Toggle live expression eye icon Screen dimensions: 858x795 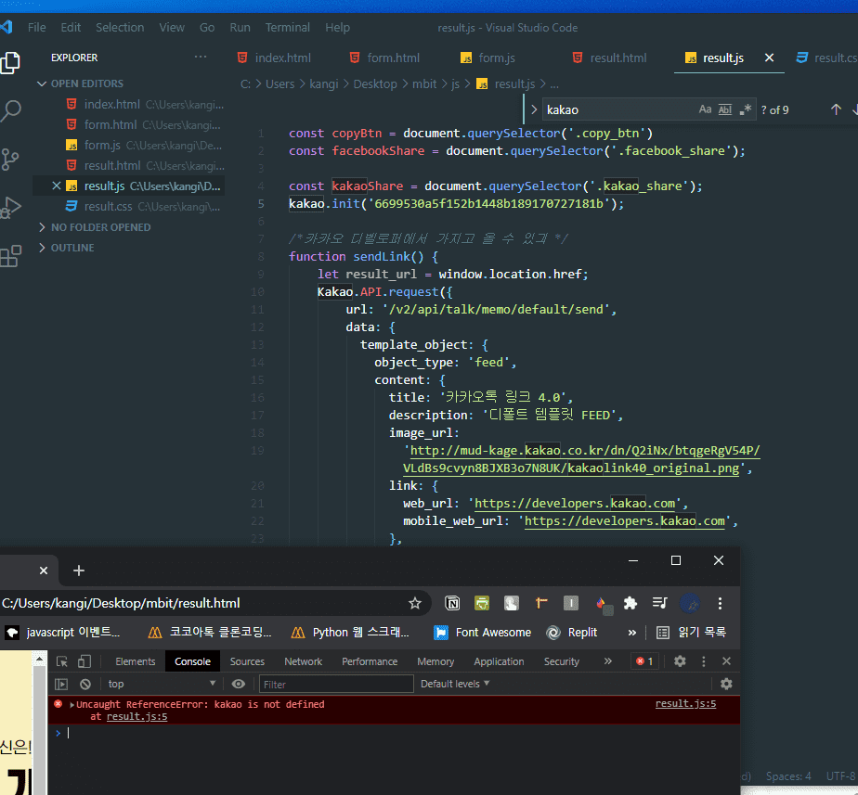238,684
